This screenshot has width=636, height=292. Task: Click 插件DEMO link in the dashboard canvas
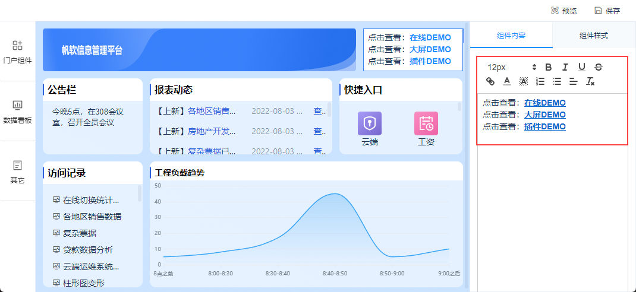(430, 61)
